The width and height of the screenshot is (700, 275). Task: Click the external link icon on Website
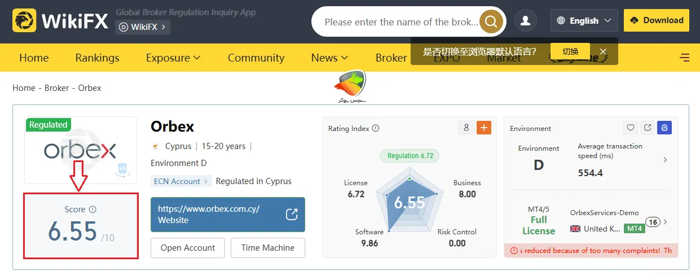pos(292,215)
